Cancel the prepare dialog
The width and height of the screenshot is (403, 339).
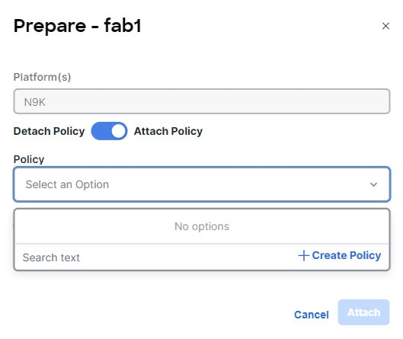pyautogui.click(x=312, y=315)
